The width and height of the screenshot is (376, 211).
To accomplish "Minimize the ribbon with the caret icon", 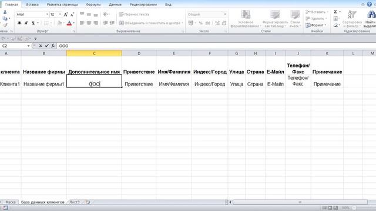I will coord(363,4).
